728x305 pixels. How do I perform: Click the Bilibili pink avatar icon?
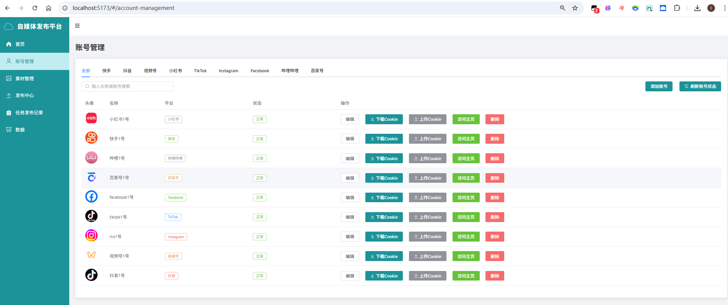pyautogui.click(x=91, y=157)
